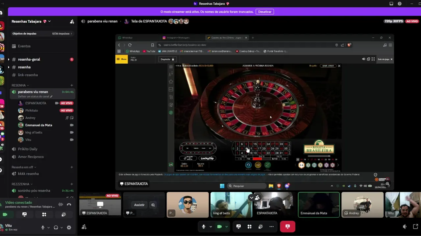421x236 pixels.
Task: Select the ESPANTAXOTA live stream thumbnail
Action: point(100,205)
